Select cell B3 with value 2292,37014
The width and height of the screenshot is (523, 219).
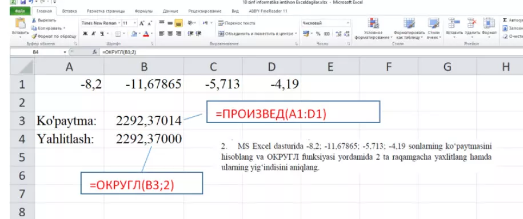144,120
